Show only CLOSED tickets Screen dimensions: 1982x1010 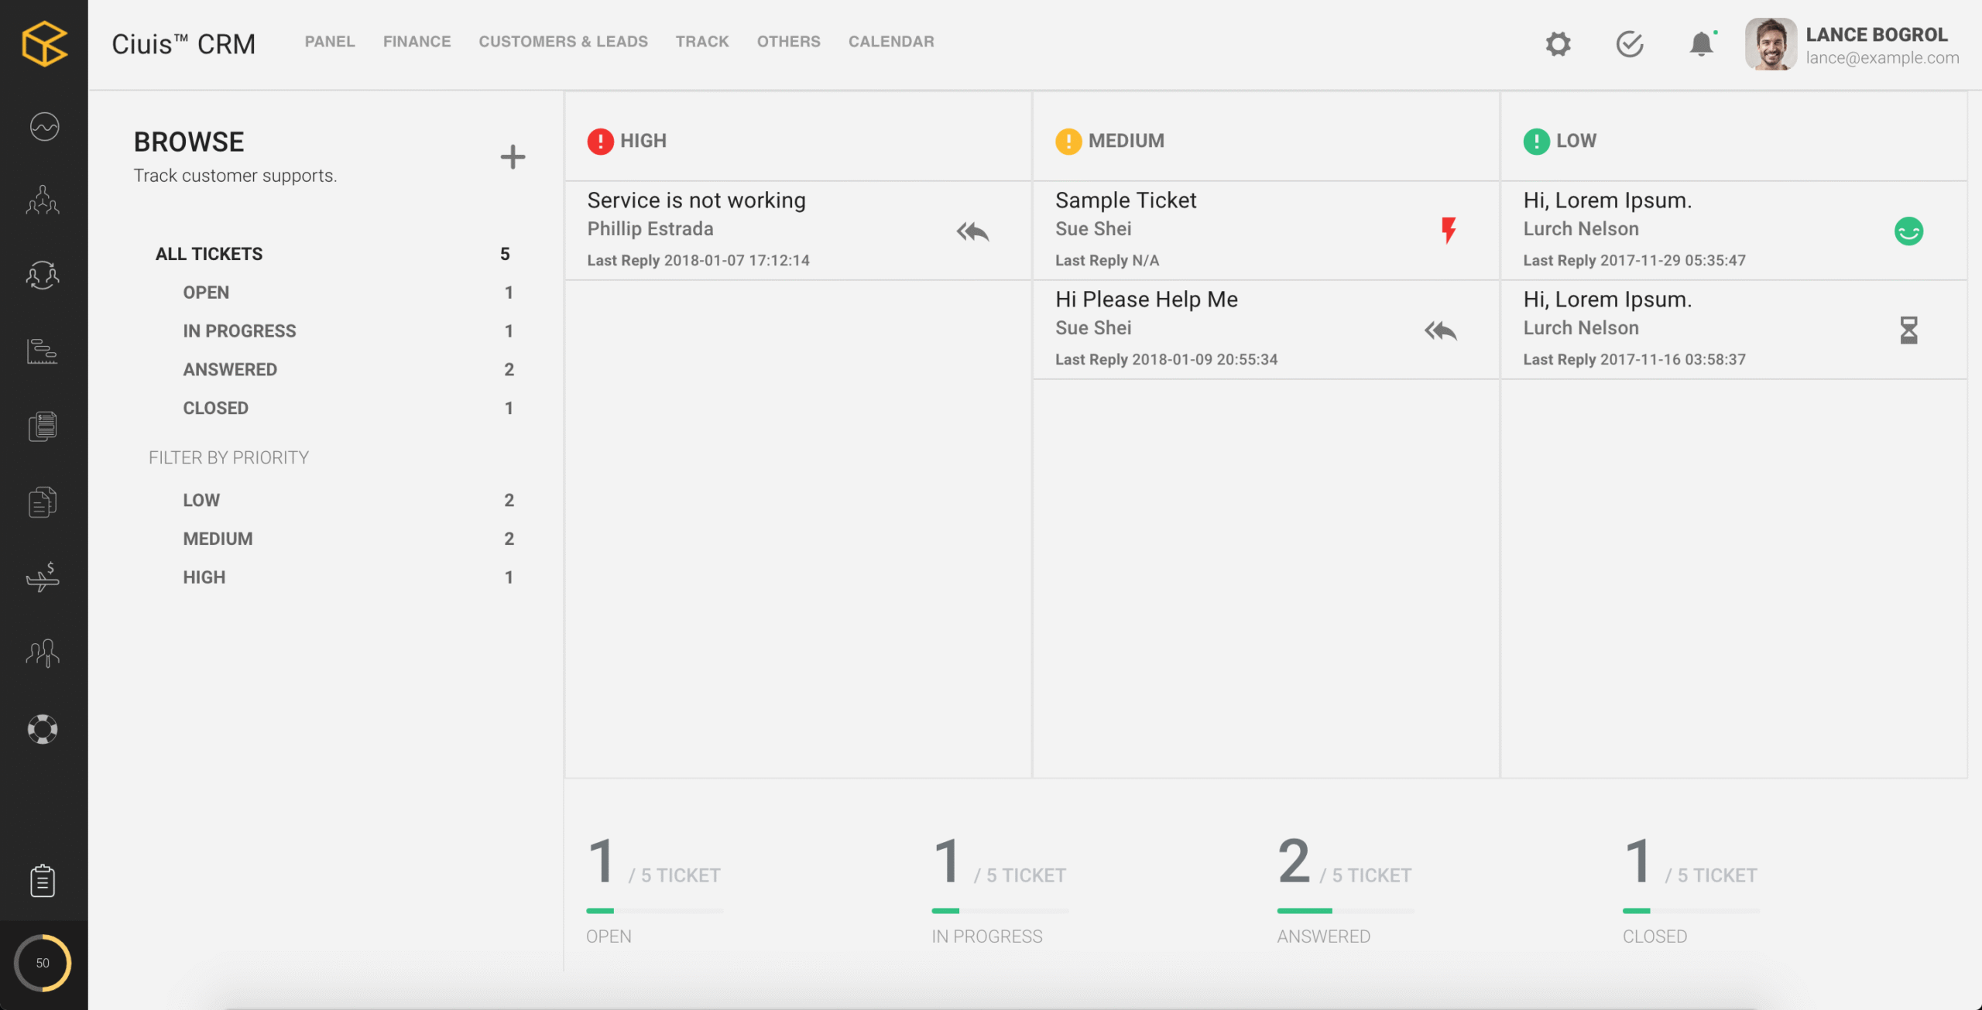click(x=215, y=408)
